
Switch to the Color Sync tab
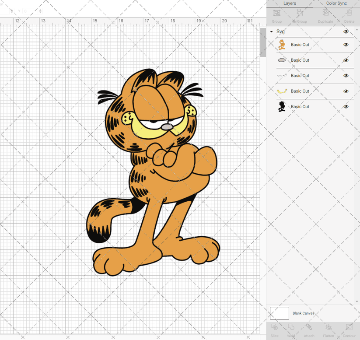336,3
